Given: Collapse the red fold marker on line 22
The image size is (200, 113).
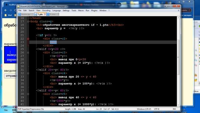Looking at the screenshot, I should pos(28,39).
